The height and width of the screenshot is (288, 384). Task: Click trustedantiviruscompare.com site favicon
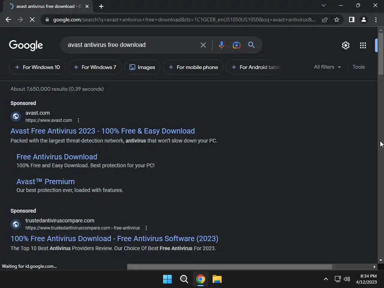point(16,224)
